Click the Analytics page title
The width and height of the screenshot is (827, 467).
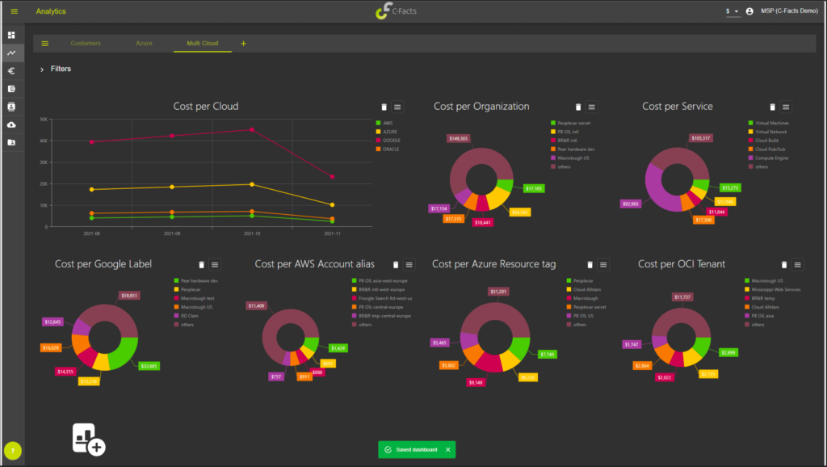point(51,11)
